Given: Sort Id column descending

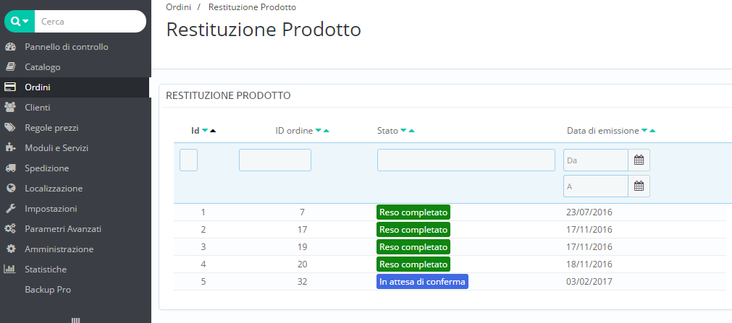Looking at the screenshot, I should coord(205,131).
